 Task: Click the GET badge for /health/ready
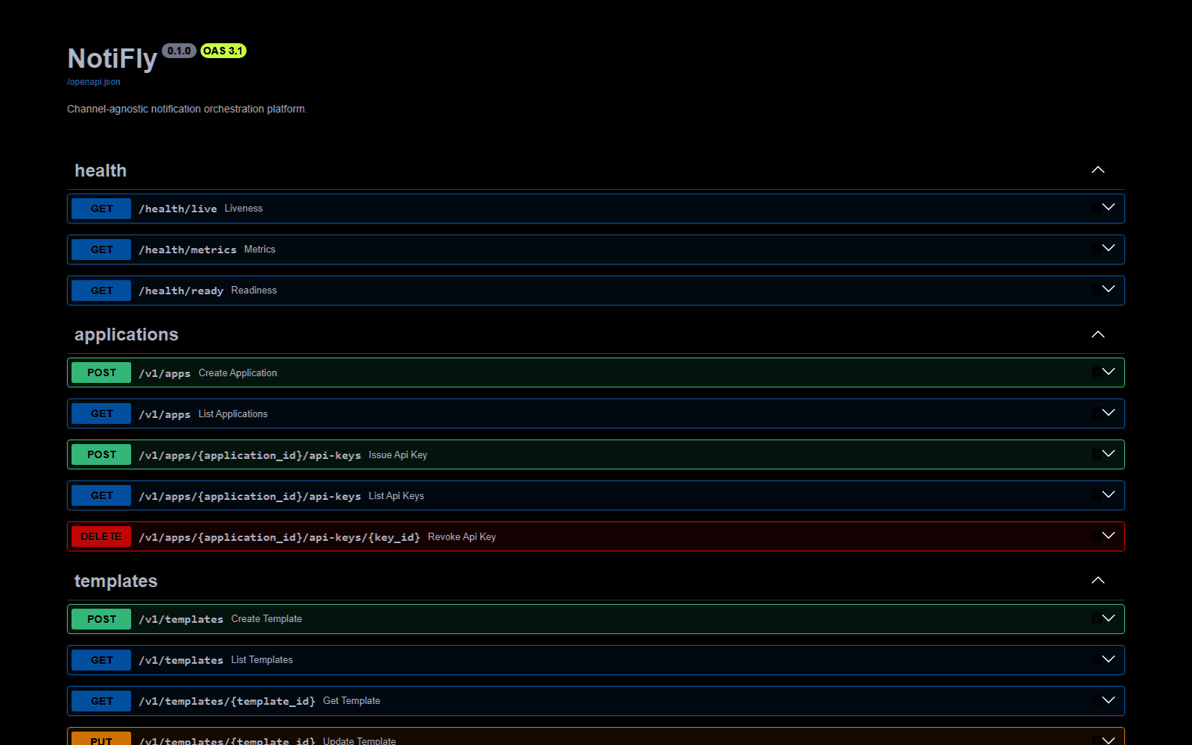pos(101,291)
